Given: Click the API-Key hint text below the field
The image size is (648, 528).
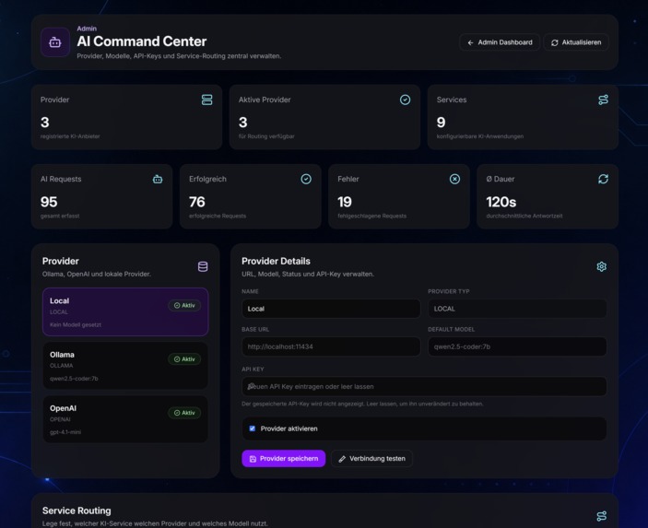Looking at the screenshot, I should tap(362, 404).
